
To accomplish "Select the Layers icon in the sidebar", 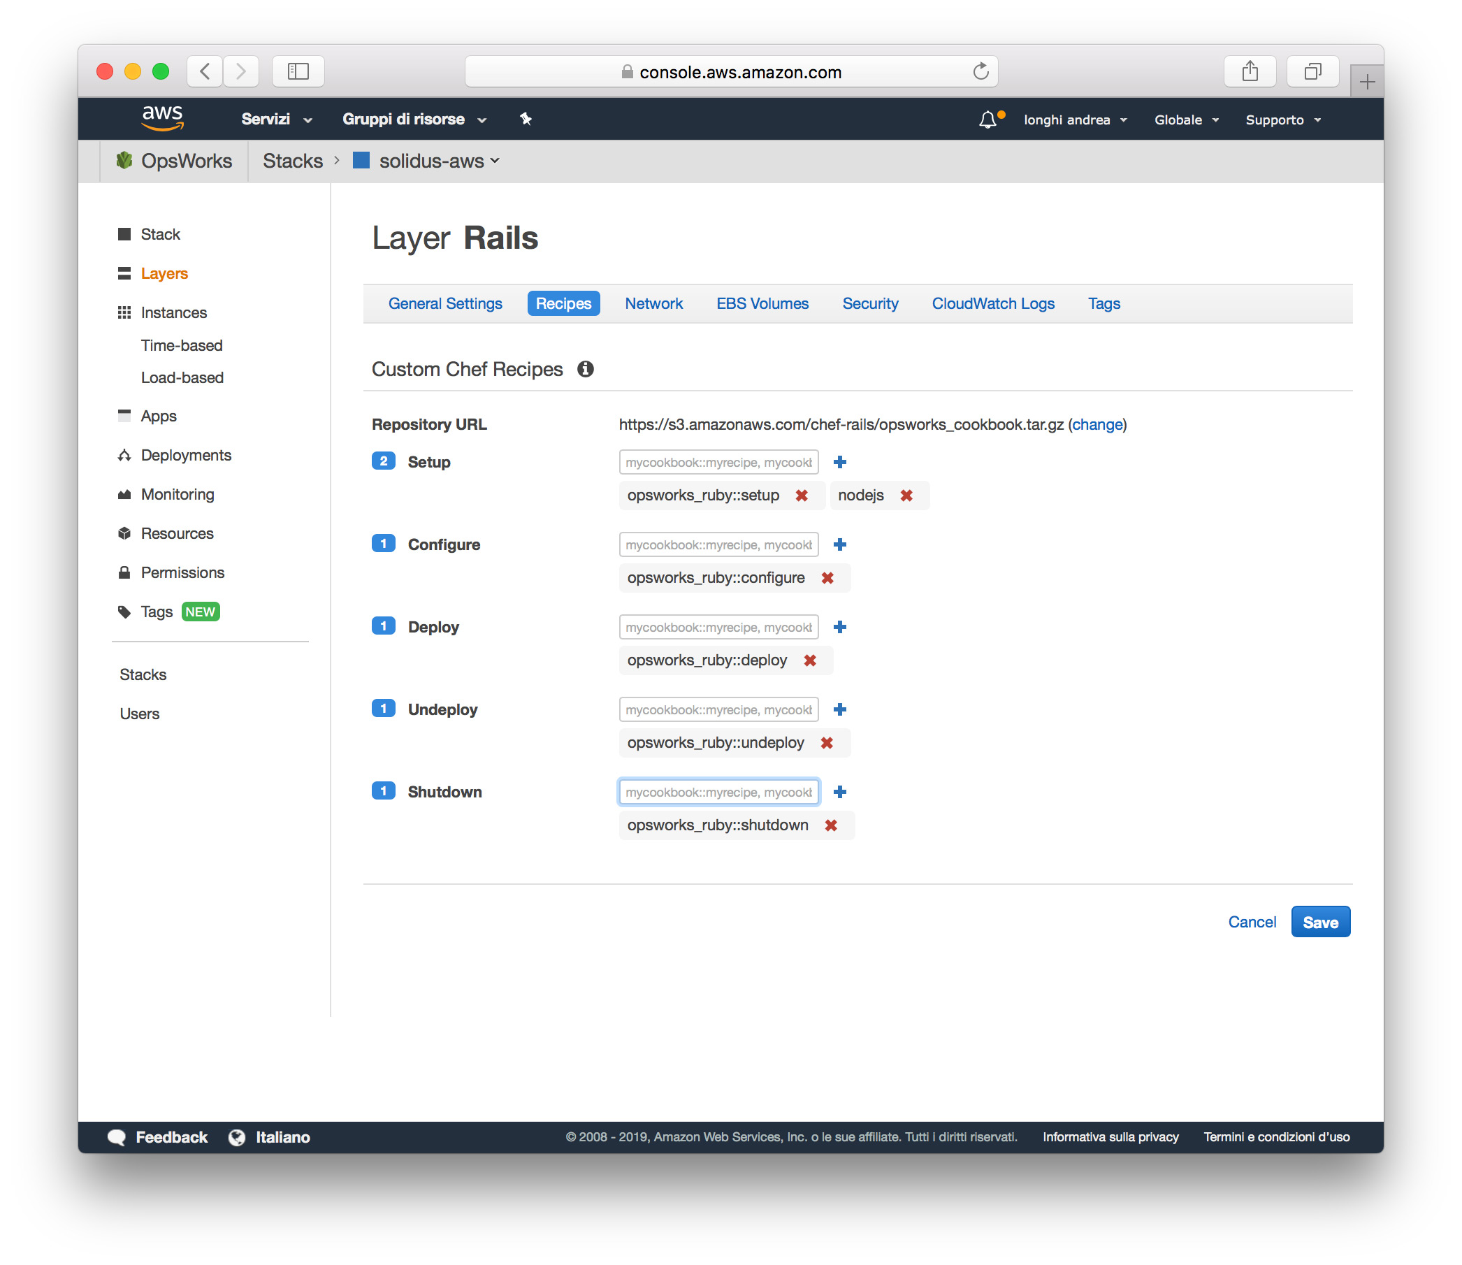I will coord(124,273).
